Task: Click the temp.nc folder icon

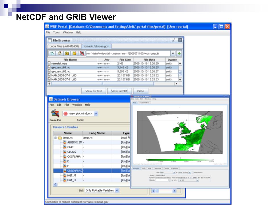Action: point(60,138)
